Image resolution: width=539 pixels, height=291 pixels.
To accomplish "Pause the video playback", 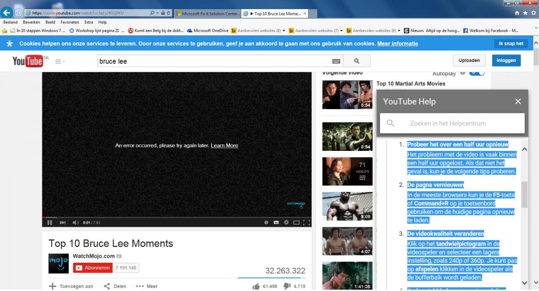I will click(x=49, y=222).
